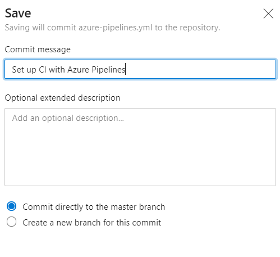Click the word 'Azure' in the commit message
Viewport: 280px width, 257px height.
78,70
